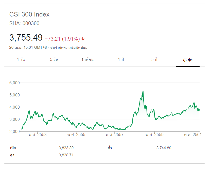
Task: Select the สูงสุด tab
Action: [188, 60]
